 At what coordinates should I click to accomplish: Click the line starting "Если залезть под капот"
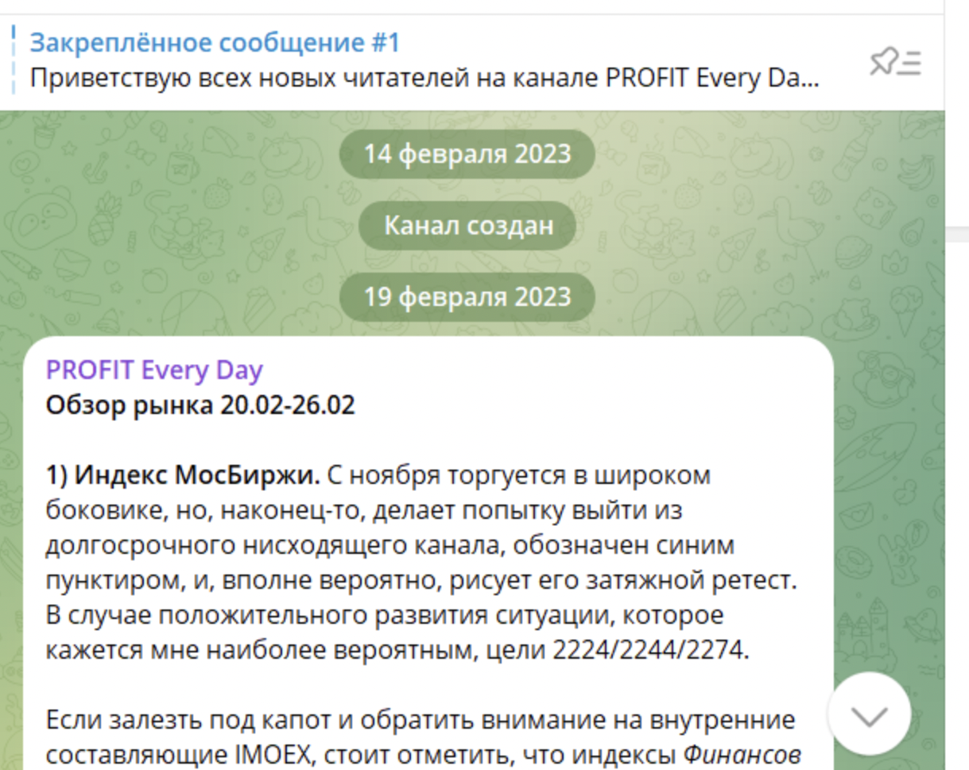[421, 721]
